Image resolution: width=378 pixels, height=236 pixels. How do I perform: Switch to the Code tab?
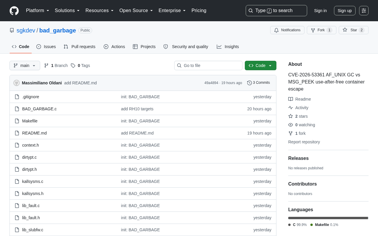21,47
